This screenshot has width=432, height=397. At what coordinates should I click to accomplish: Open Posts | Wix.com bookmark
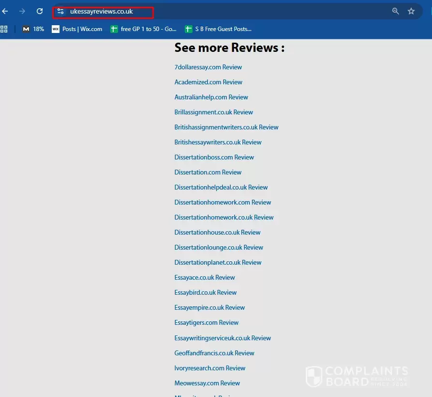[77, 29]
